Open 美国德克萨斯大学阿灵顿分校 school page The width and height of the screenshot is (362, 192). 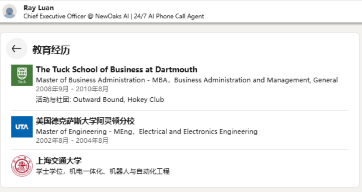pyautogui.click(x=85, y=121)
